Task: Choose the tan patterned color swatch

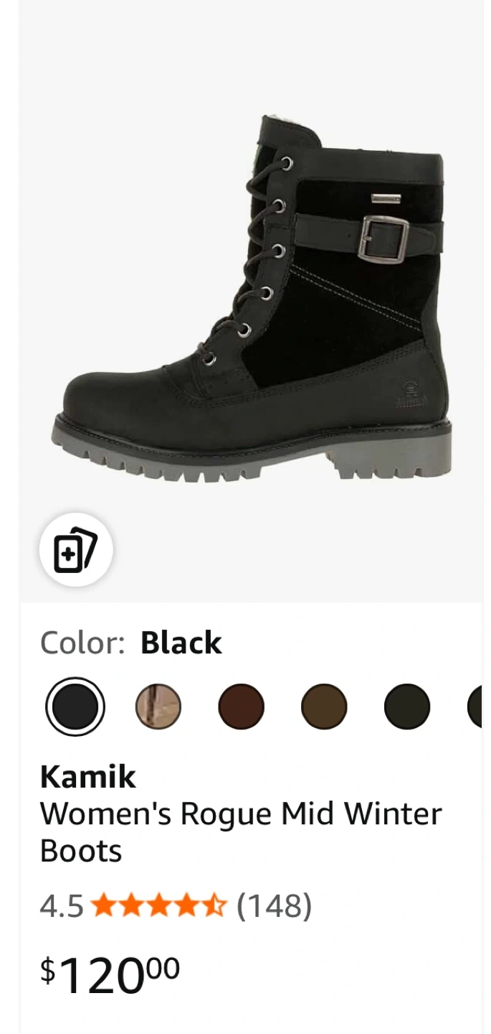Action: [x=158, y=707]
